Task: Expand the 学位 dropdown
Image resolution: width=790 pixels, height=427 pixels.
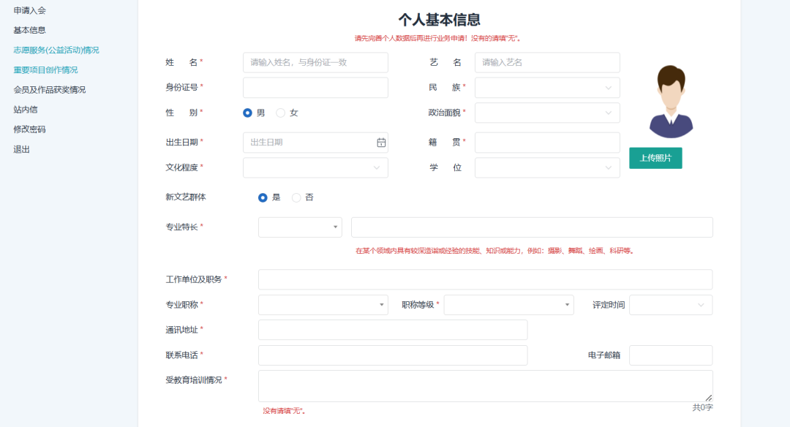Action: [x=547, y=167]
